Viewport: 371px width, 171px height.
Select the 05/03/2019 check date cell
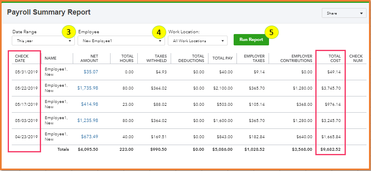pos(26,121)
